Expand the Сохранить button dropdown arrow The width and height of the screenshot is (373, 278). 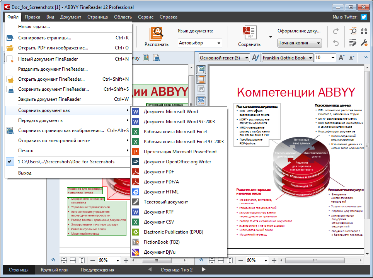click(271, 37)
